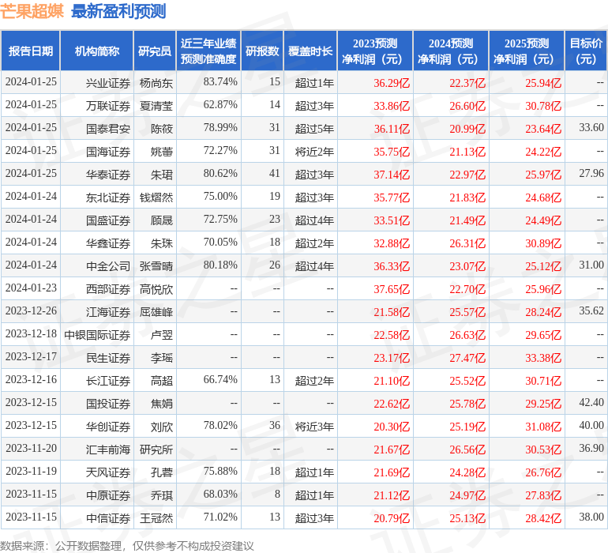This screenshot has width=608, height=553.
Task: Click target price 42.40
Action: (591, 402)
